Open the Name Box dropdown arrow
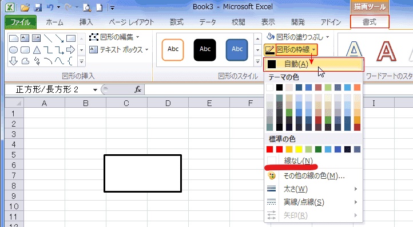This screenshot has height=227, width=413. click(x=95, y=90)
